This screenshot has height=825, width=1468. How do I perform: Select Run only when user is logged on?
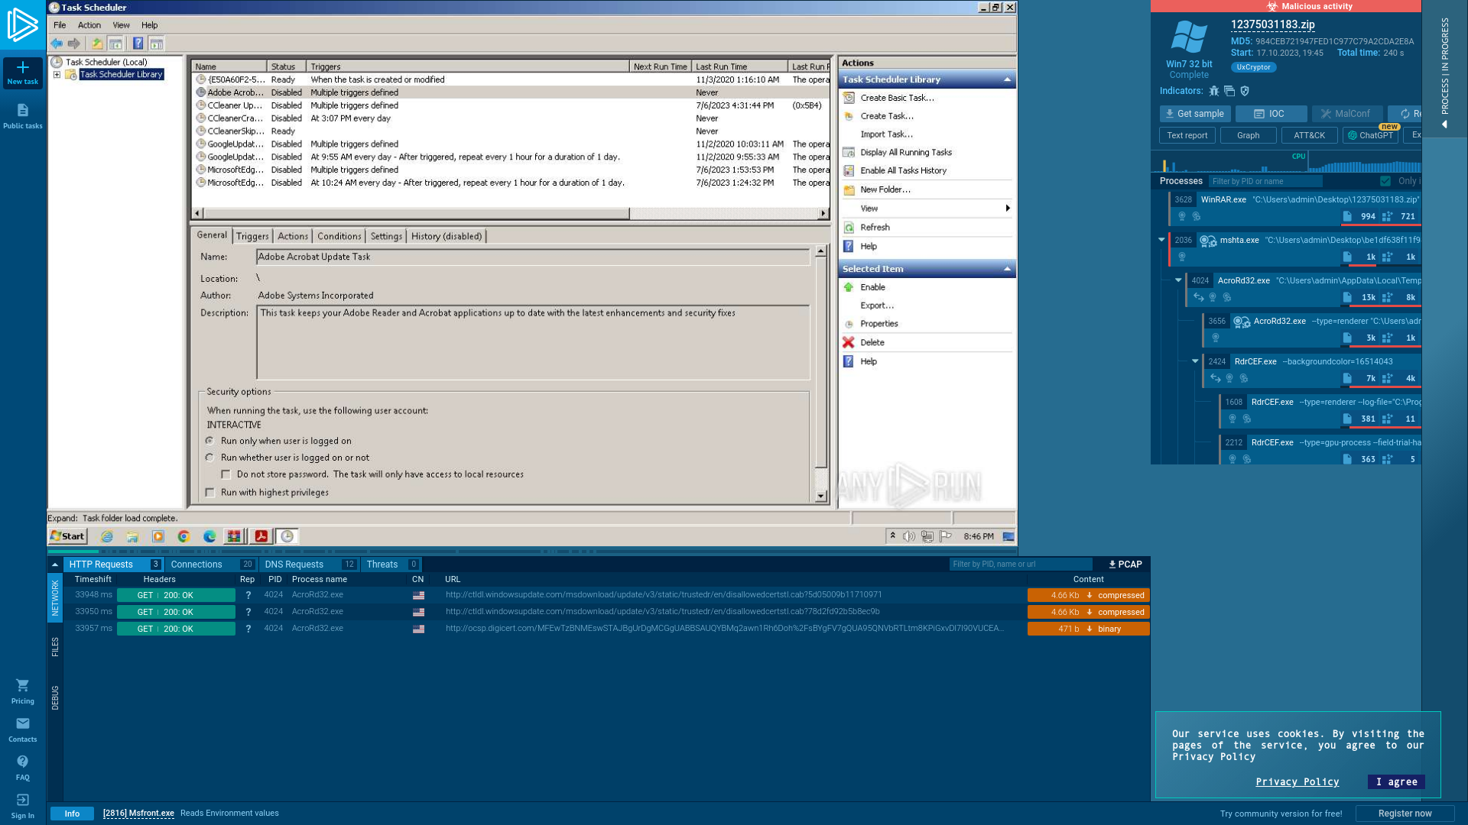point(209,441)
